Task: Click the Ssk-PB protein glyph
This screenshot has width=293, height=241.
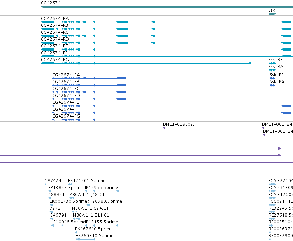Action: point(272,78)
